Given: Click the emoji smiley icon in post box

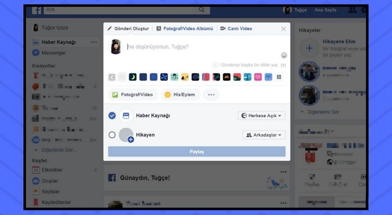Looking at the screenshot, I should (x=284, y=55).
